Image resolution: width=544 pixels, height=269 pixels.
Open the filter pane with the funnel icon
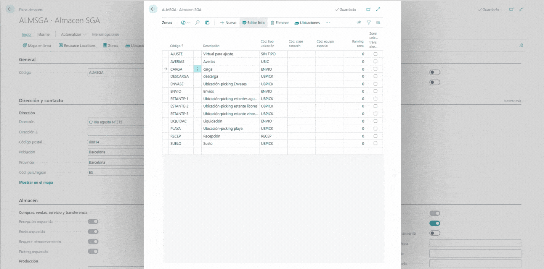(368, 23)
